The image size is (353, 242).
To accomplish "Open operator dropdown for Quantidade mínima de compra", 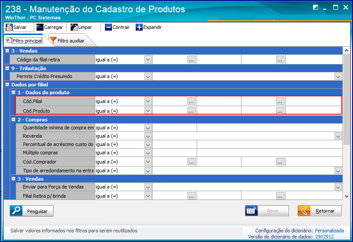I will tap(148, 128).
